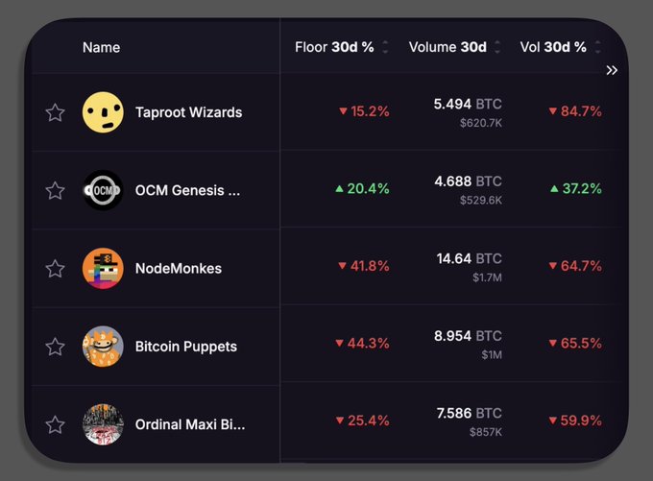Viewport: 653px width, 481px height.
Task: Toggle the NodeMonkes favorite star
Action: 56,268
